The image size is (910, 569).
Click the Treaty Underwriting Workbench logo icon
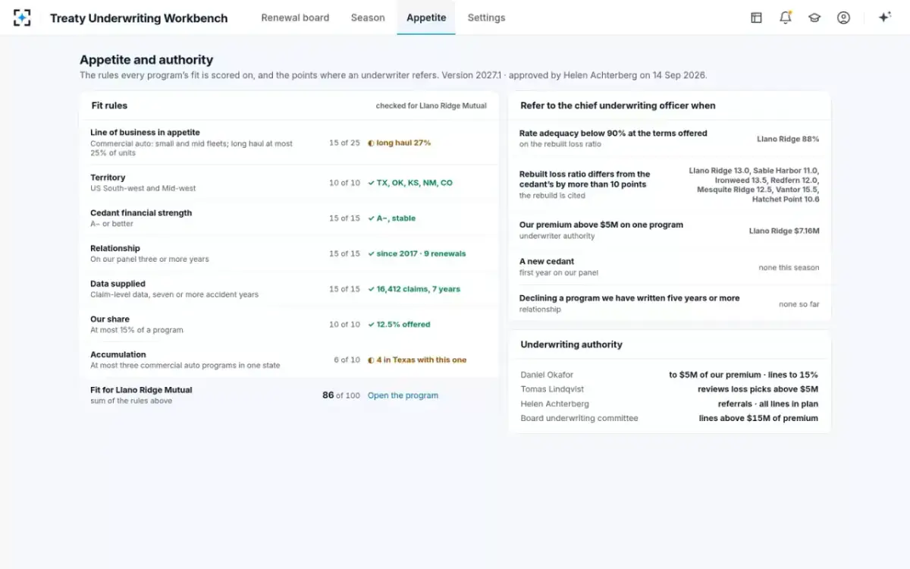(x=22, y=17)
